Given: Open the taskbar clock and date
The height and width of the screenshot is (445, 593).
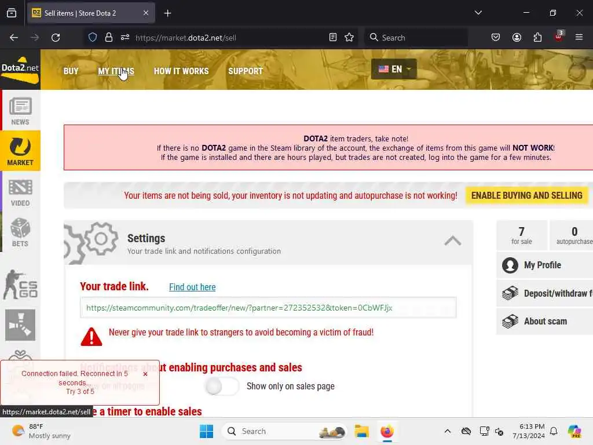Looking at the screenshot, I should point(528,431).
